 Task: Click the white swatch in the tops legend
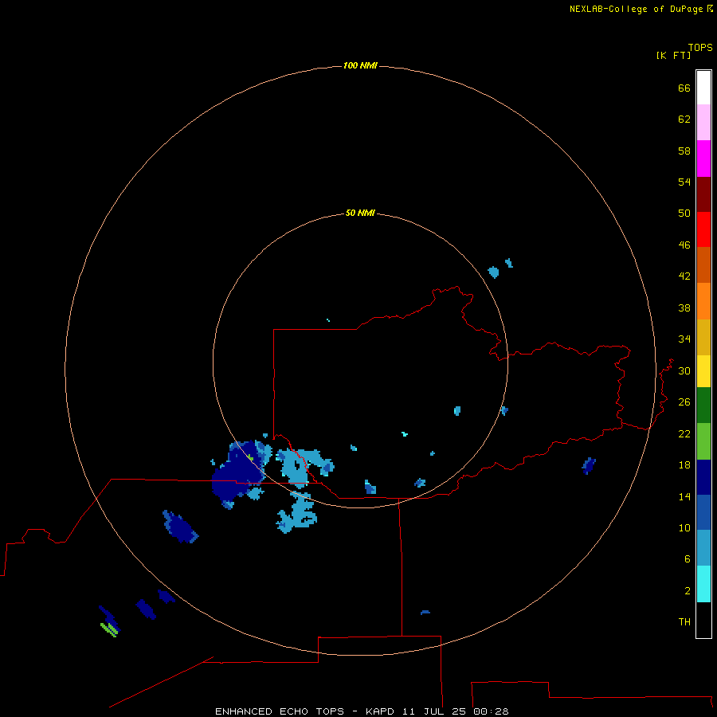click(x=703, y=88)
